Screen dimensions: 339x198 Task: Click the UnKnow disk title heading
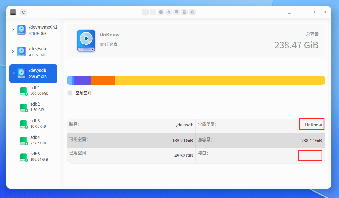[109, 35]
